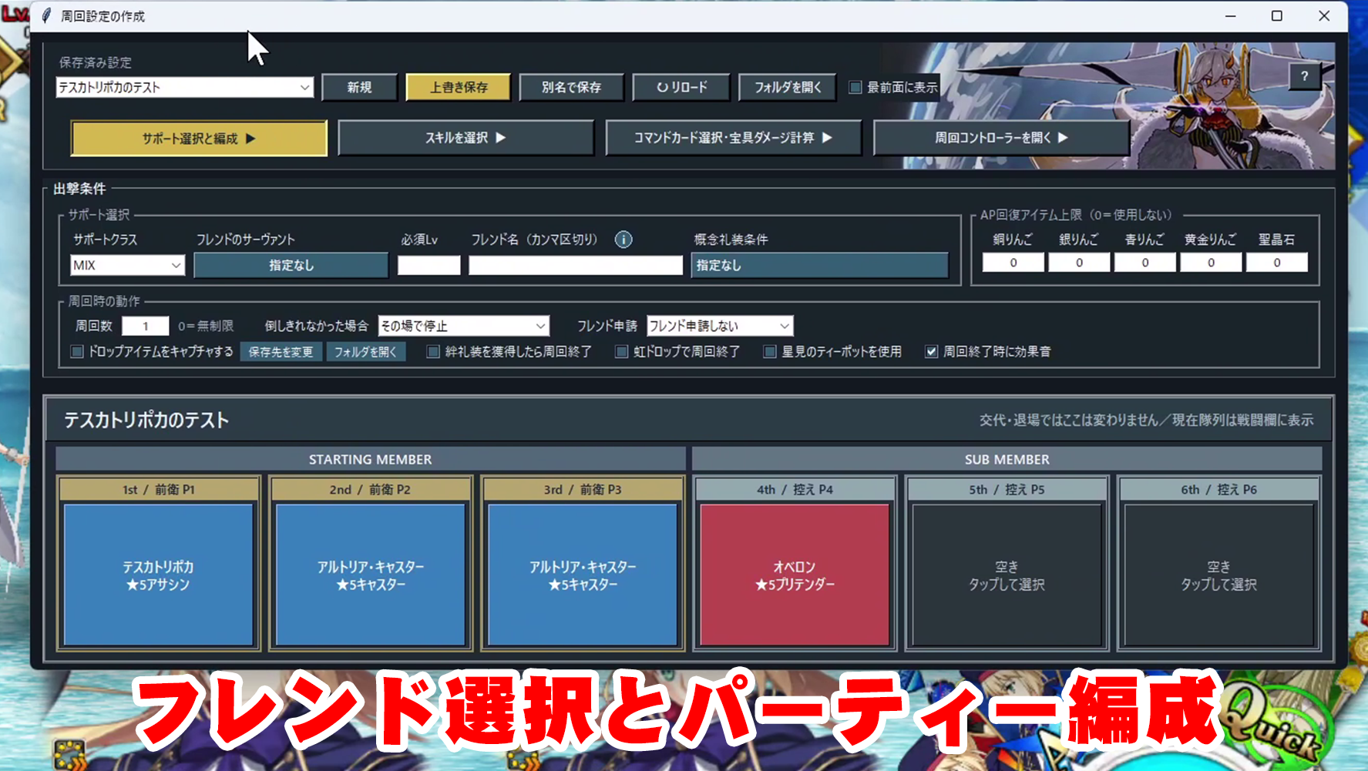Click the 銀りんご count field
This screenshot has height=771, width=1368.
[1079, 263]
